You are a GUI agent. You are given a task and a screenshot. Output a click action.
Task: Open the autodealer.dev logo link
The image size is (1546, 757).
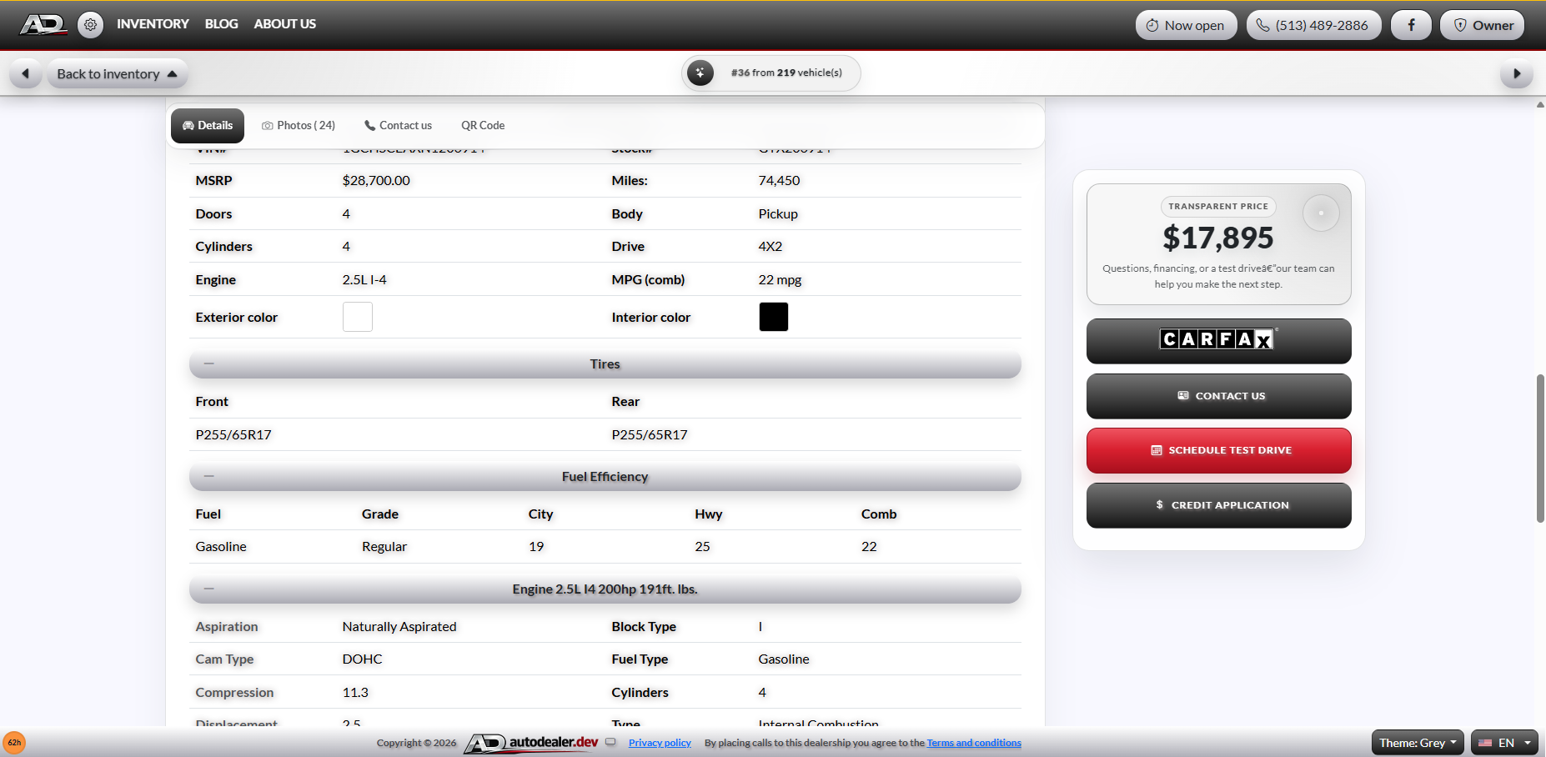coord(531,743)
